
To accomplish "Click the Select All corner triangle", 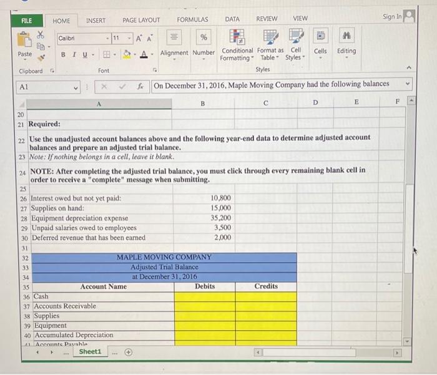I will 22,105.
